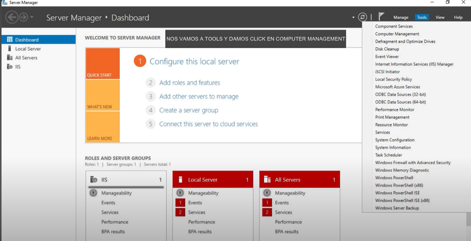This screenshot has height=241, width=471.
Task: Open the View menu
Action: point(440,18)
